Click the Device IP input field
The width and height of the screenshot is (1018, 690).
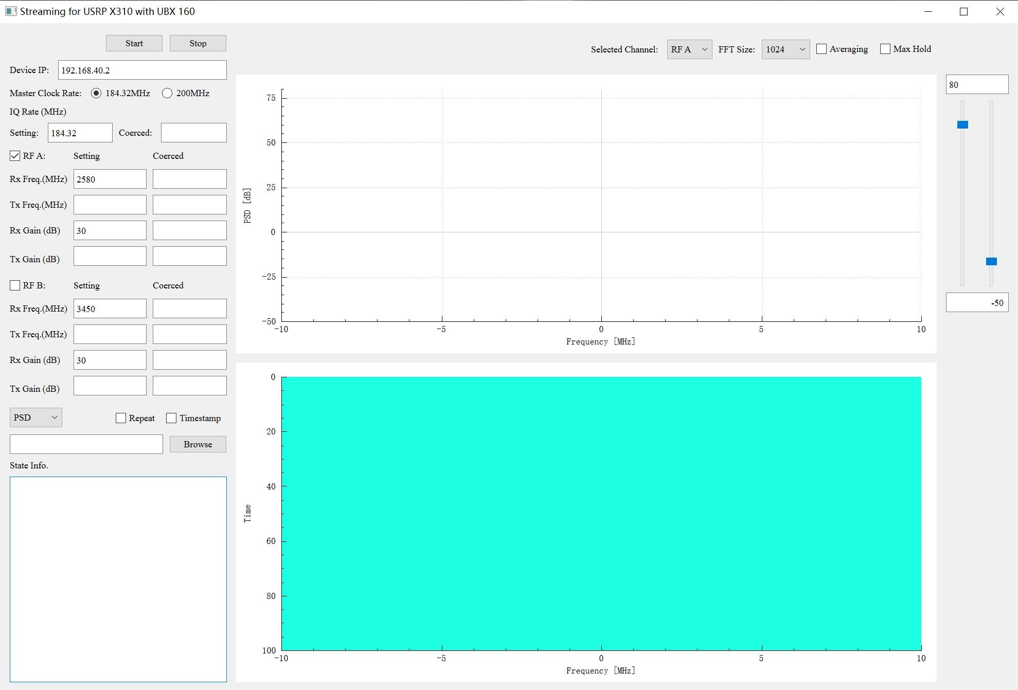[142, 70]
